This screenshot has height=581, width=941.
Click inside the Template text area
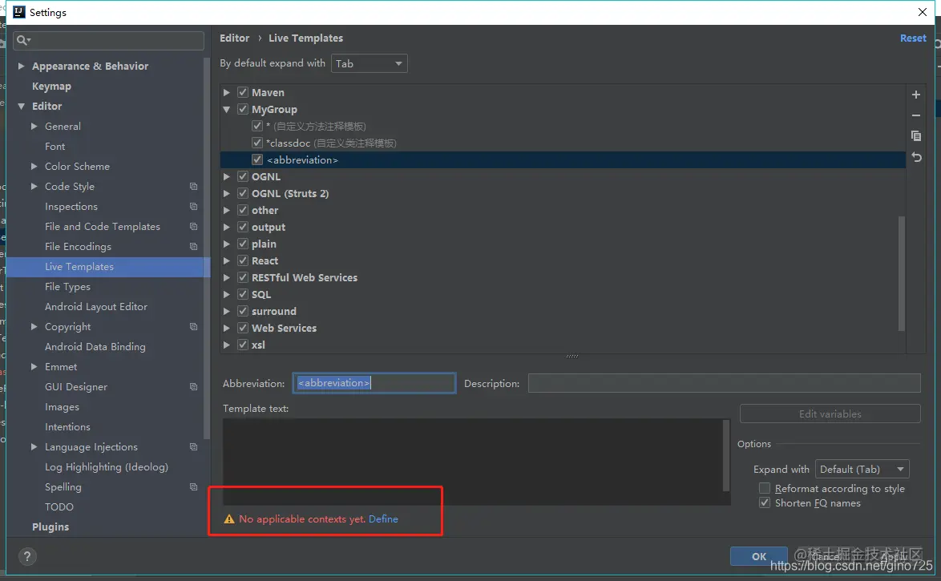click(x=473, y=462)
